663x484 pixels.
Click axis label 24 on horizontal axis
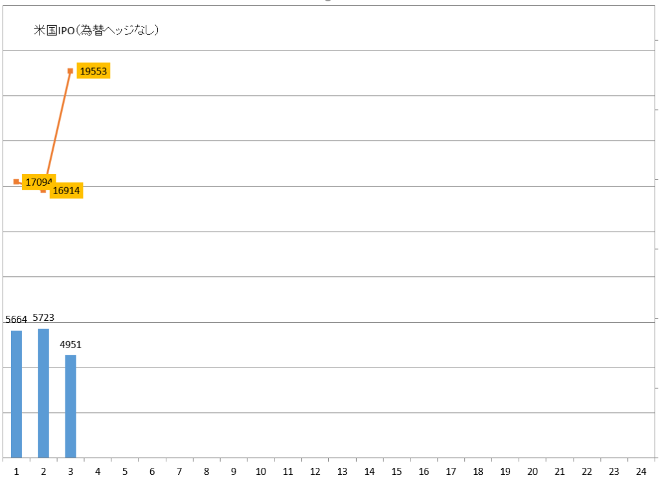(x=641, y=472)
